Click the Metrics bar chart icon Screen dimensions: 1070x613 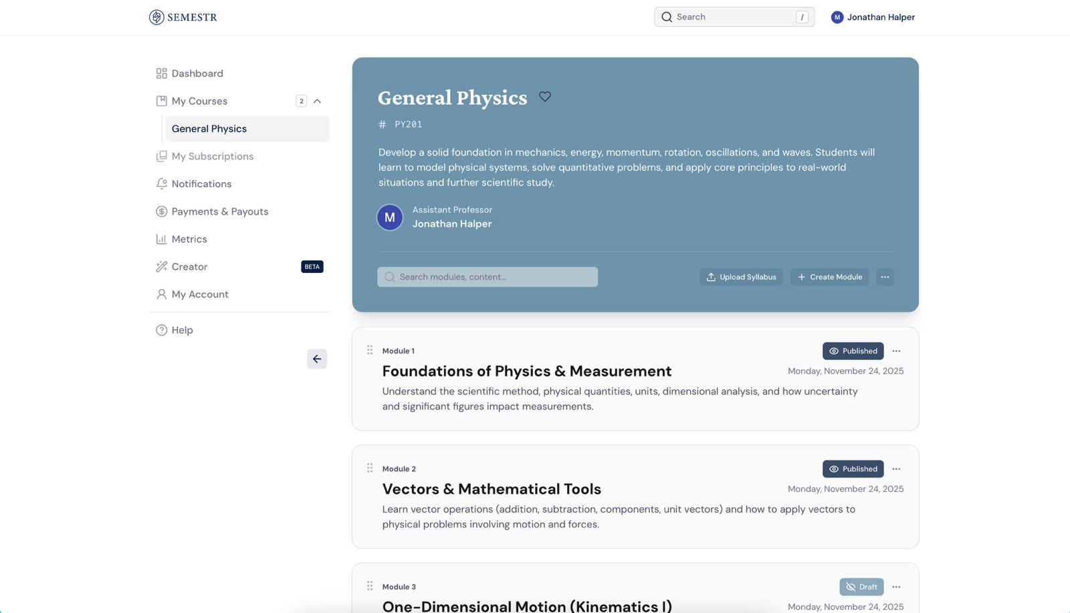coord(161,239)
